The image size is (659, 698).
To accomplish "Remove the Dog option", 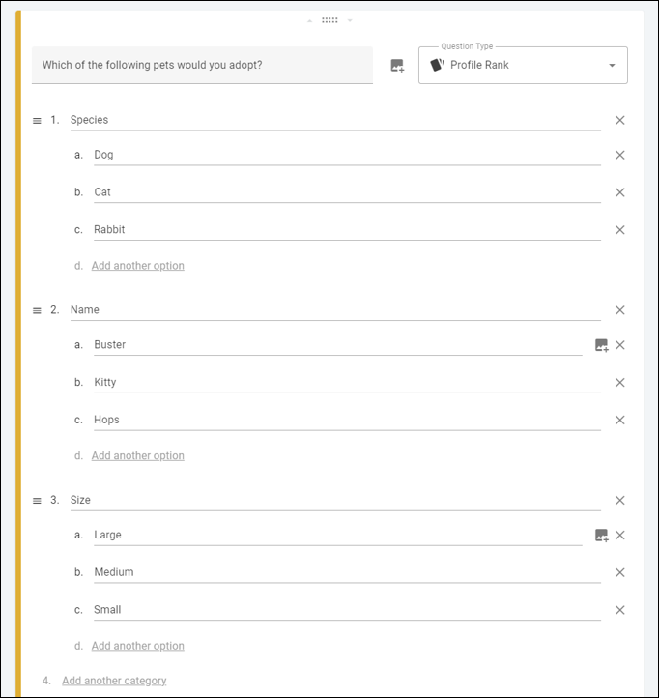I will pos(619,155).
